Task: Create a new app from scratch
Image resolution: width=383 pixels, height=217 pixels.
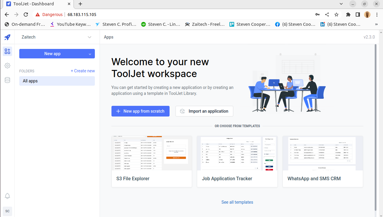Action: coord(141,111)
